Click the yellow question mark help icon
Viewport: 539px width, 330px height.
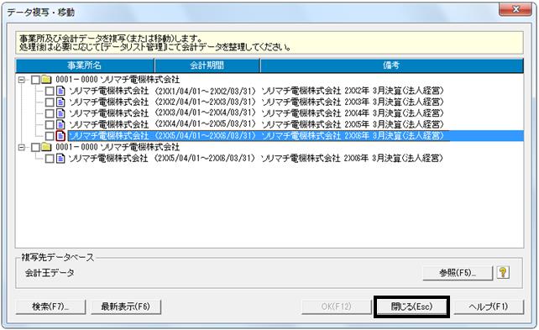pyautogui.click(x=503, y=273)
